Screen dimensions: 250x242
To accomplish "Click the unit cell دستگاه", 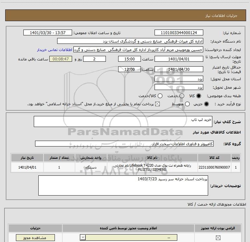I will tap(91, 167).
